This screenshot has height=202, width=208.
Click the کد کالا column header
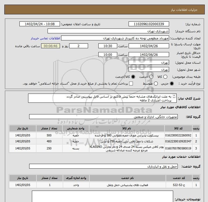(178, 128)
